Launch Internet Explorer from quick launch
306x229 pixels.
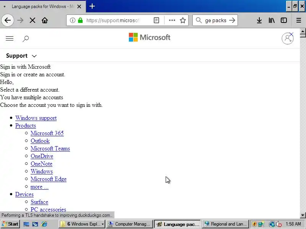click(44, 224)
